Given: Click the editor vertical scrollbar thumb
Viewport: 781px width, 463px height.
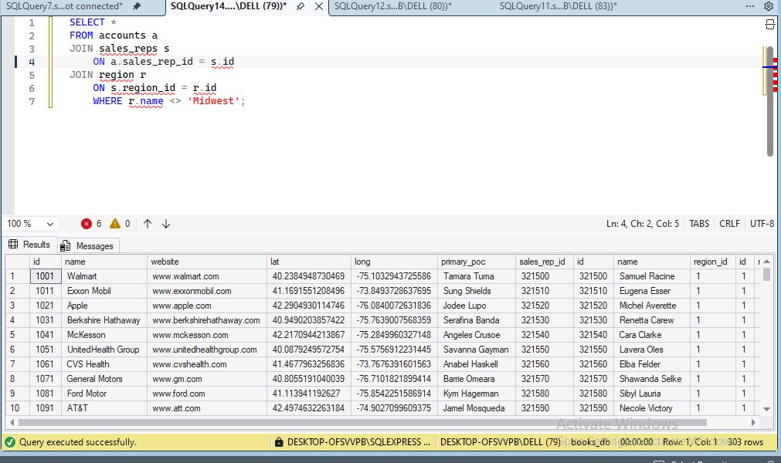Looking at the screenshot, I should coord(770,101).
